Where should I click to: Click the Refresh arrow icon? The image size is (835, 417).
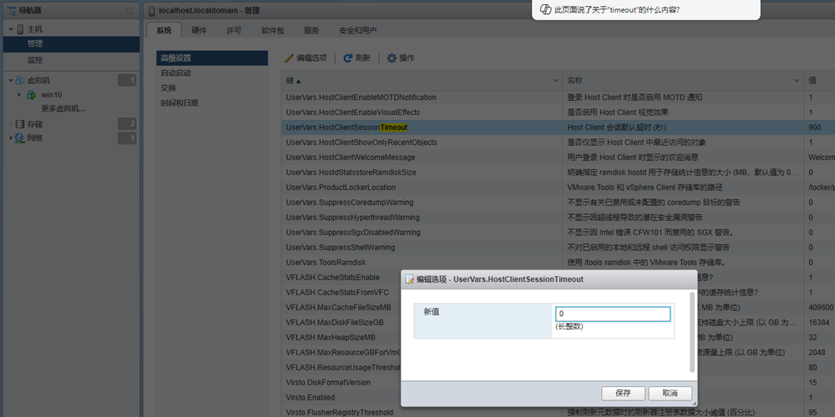(348, 58)
